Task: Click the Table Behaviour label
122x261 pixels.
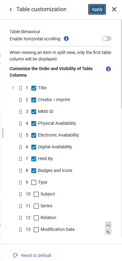Action: (25, 32)
